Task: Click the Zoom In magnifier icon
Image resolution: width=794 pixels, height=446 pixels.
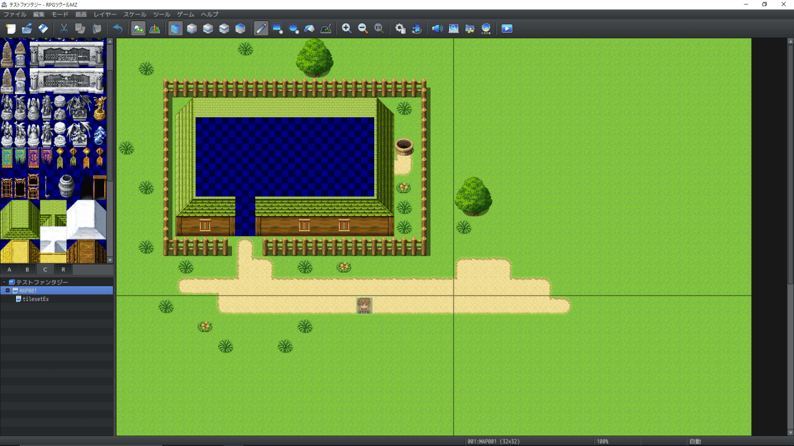Action: (347, 28)
